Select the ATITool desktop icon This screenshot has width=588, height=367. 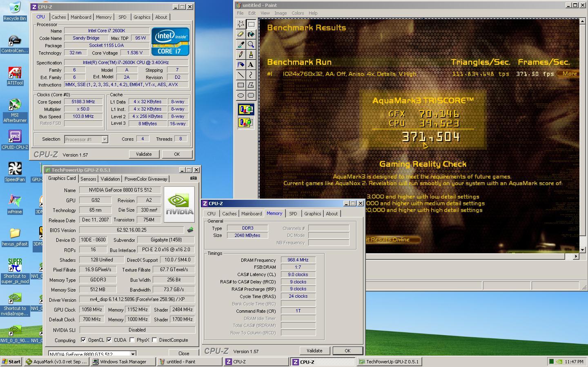[15, 76]
